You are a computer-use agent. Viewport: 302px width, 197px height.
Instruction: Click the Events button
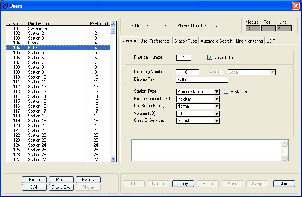tap(88, 180)
